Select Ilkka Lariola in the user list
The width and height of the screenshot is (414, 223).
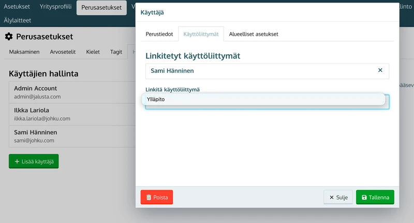[72, 114]
